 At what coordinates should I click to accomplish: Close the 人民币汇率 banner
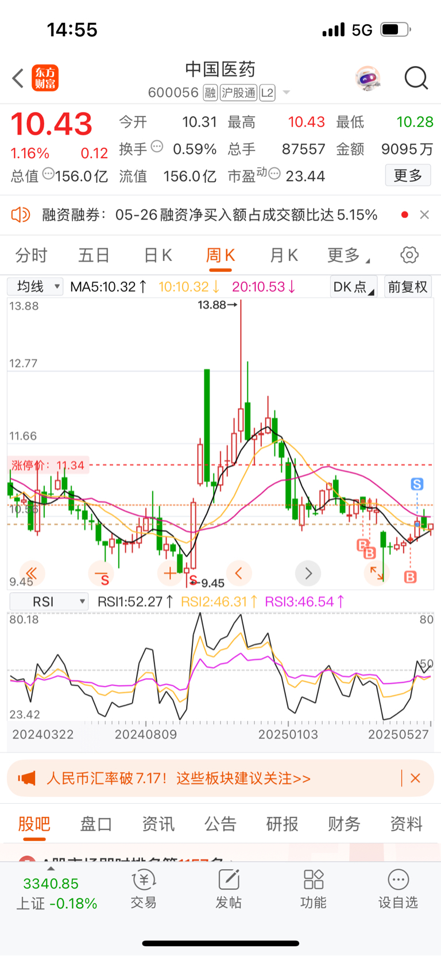(x=416, y=778)
